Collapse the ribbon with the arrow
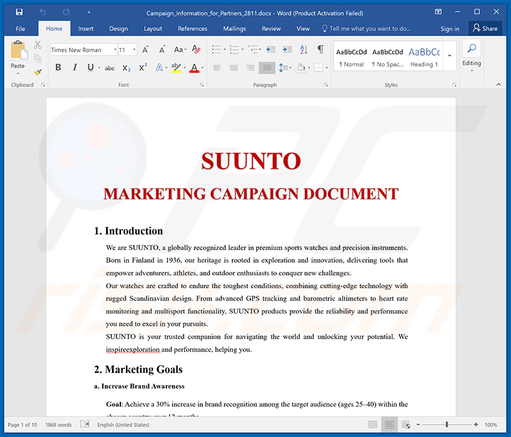 499,84
